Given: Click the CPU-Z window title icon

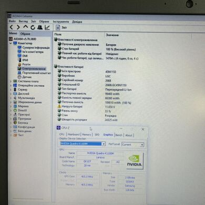Looking at the screenshot, I should tap(58, 128).
